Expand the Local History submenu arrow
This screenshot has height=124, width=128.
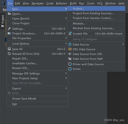(x=66, y=43)
